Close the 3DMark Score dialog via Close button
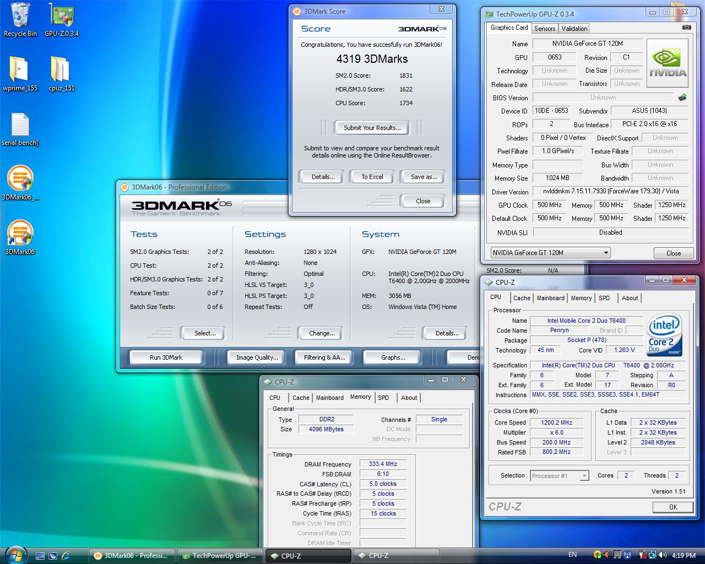Viewport: 705px width, 564px height. point(423,201)
